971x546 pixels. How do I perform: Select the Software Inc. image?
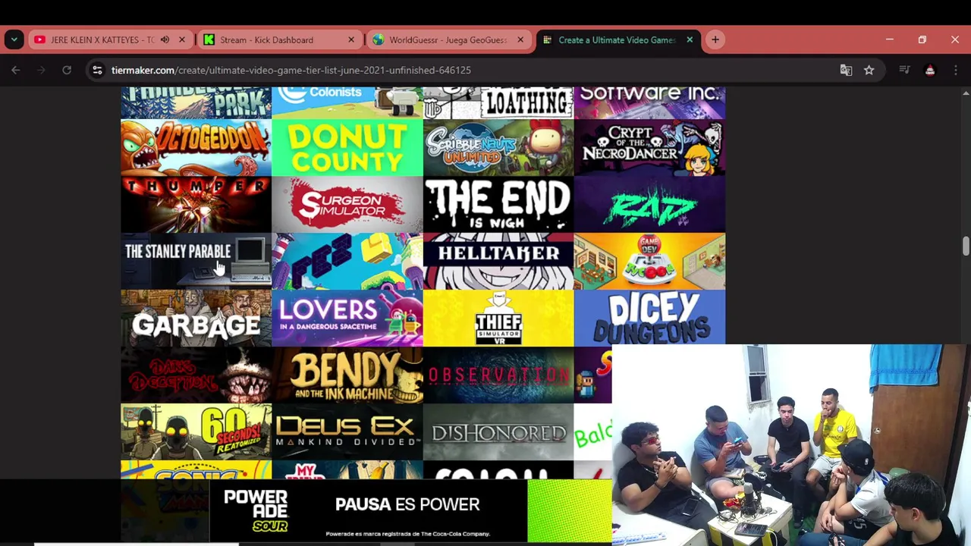pos(649,102)
